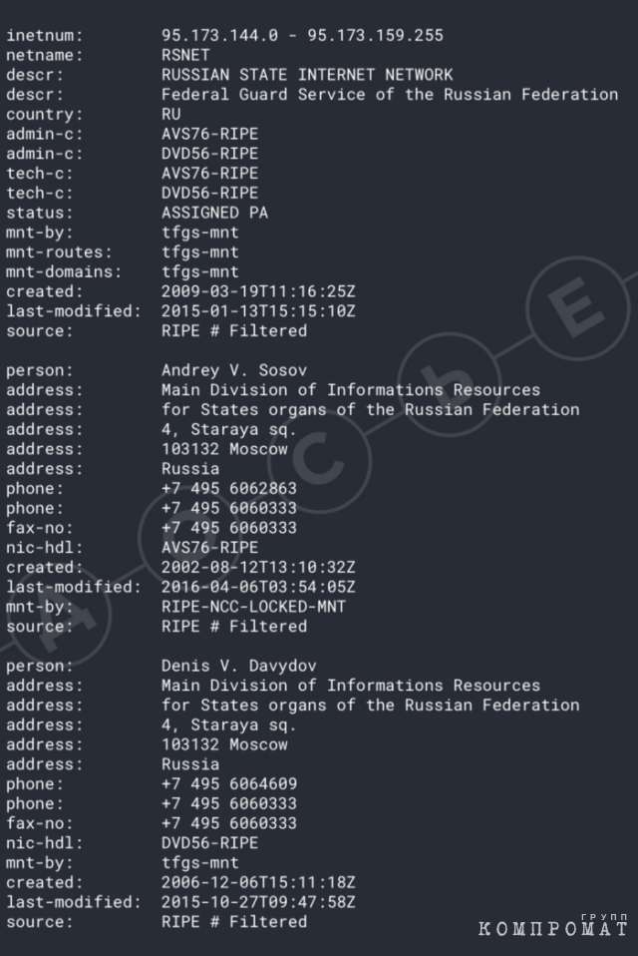
Task: Click the nic-hdl AVS76-RIPE value
Action: (210, 548)
